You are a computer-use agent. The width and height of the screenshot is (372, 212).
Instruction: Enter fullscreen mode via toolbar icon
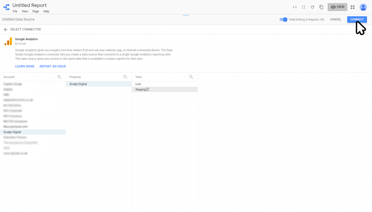tap(303, 7)
